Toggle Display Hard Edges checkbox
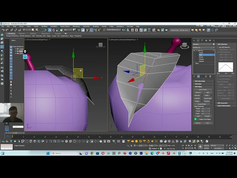237x178 pixels. click(198, 119)
